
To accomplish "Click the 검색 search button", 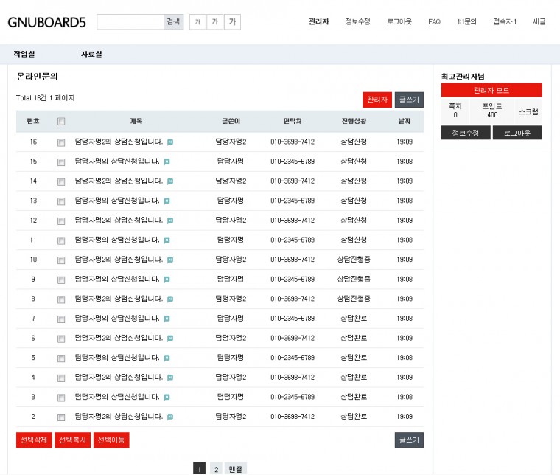I will tap(173, 22).
